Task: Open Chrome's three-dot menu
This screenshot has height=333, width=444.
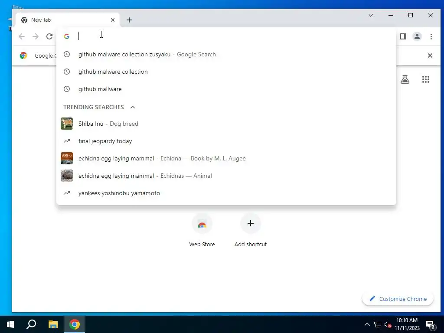Action: click(x=431, y=36)
